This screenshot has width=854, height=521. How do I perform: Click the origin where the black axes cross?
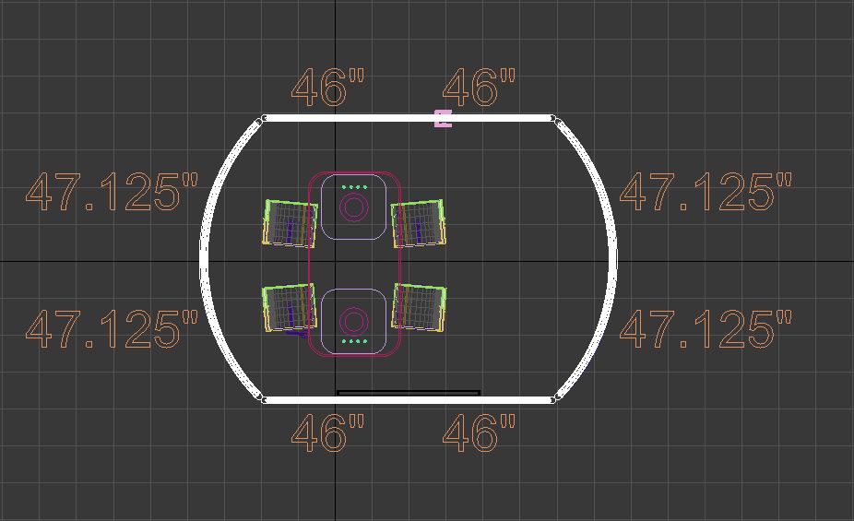coord(335,261)
